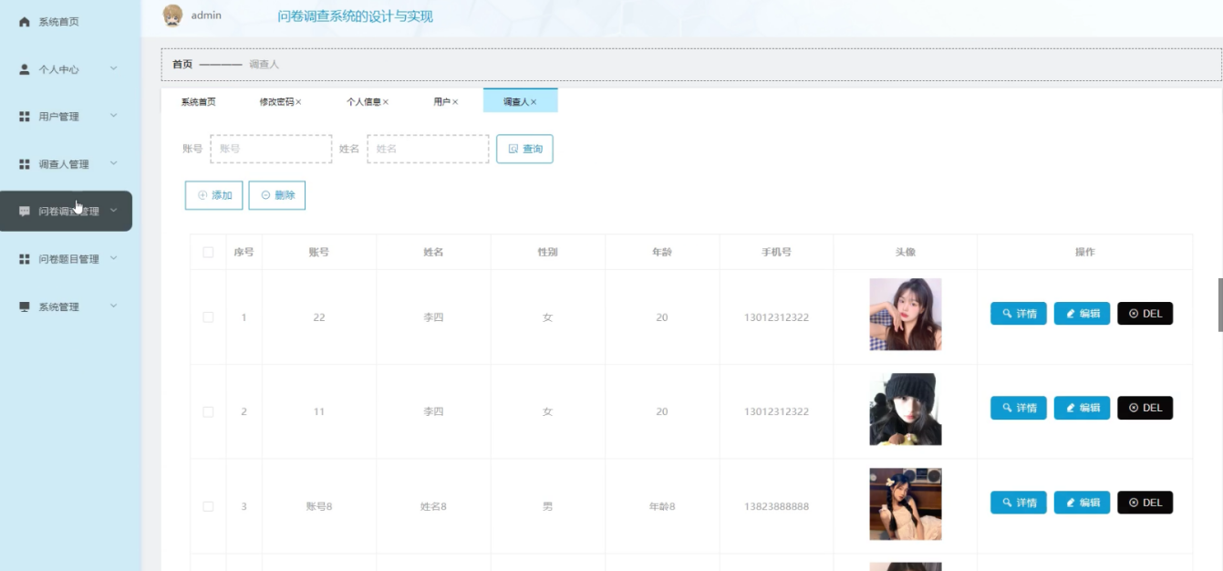Click the admin username text

206,16
